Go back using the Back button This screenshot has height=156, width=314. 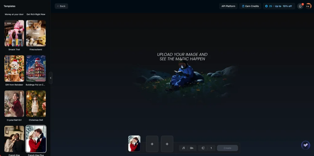[61, 6]
